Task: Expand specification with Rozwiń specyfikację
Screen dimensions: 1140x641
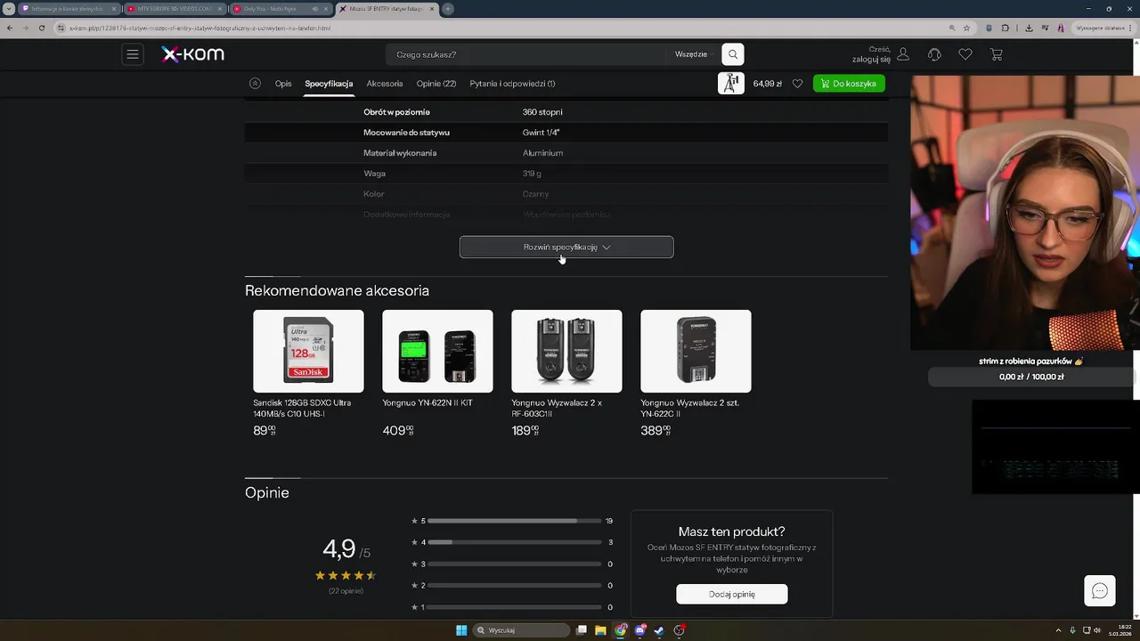Action: pos(566,247)
